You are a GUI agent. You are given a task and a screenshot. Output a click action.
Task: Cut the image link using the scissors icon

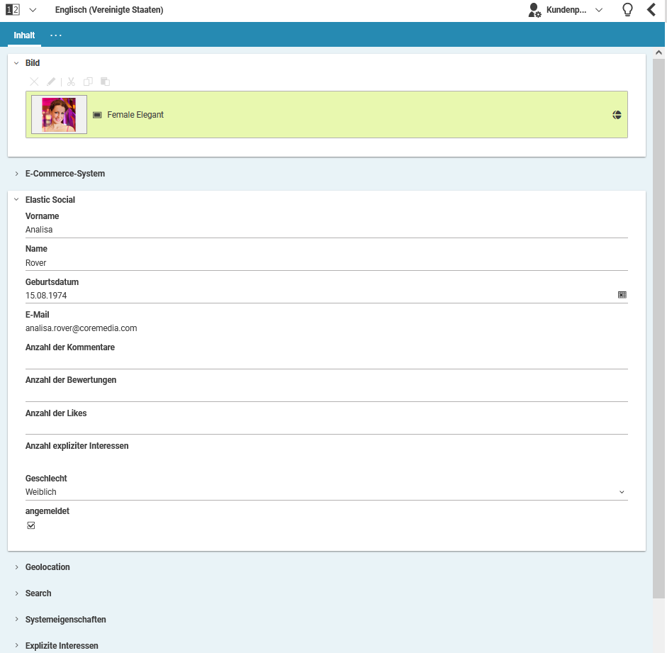[71, 82]
